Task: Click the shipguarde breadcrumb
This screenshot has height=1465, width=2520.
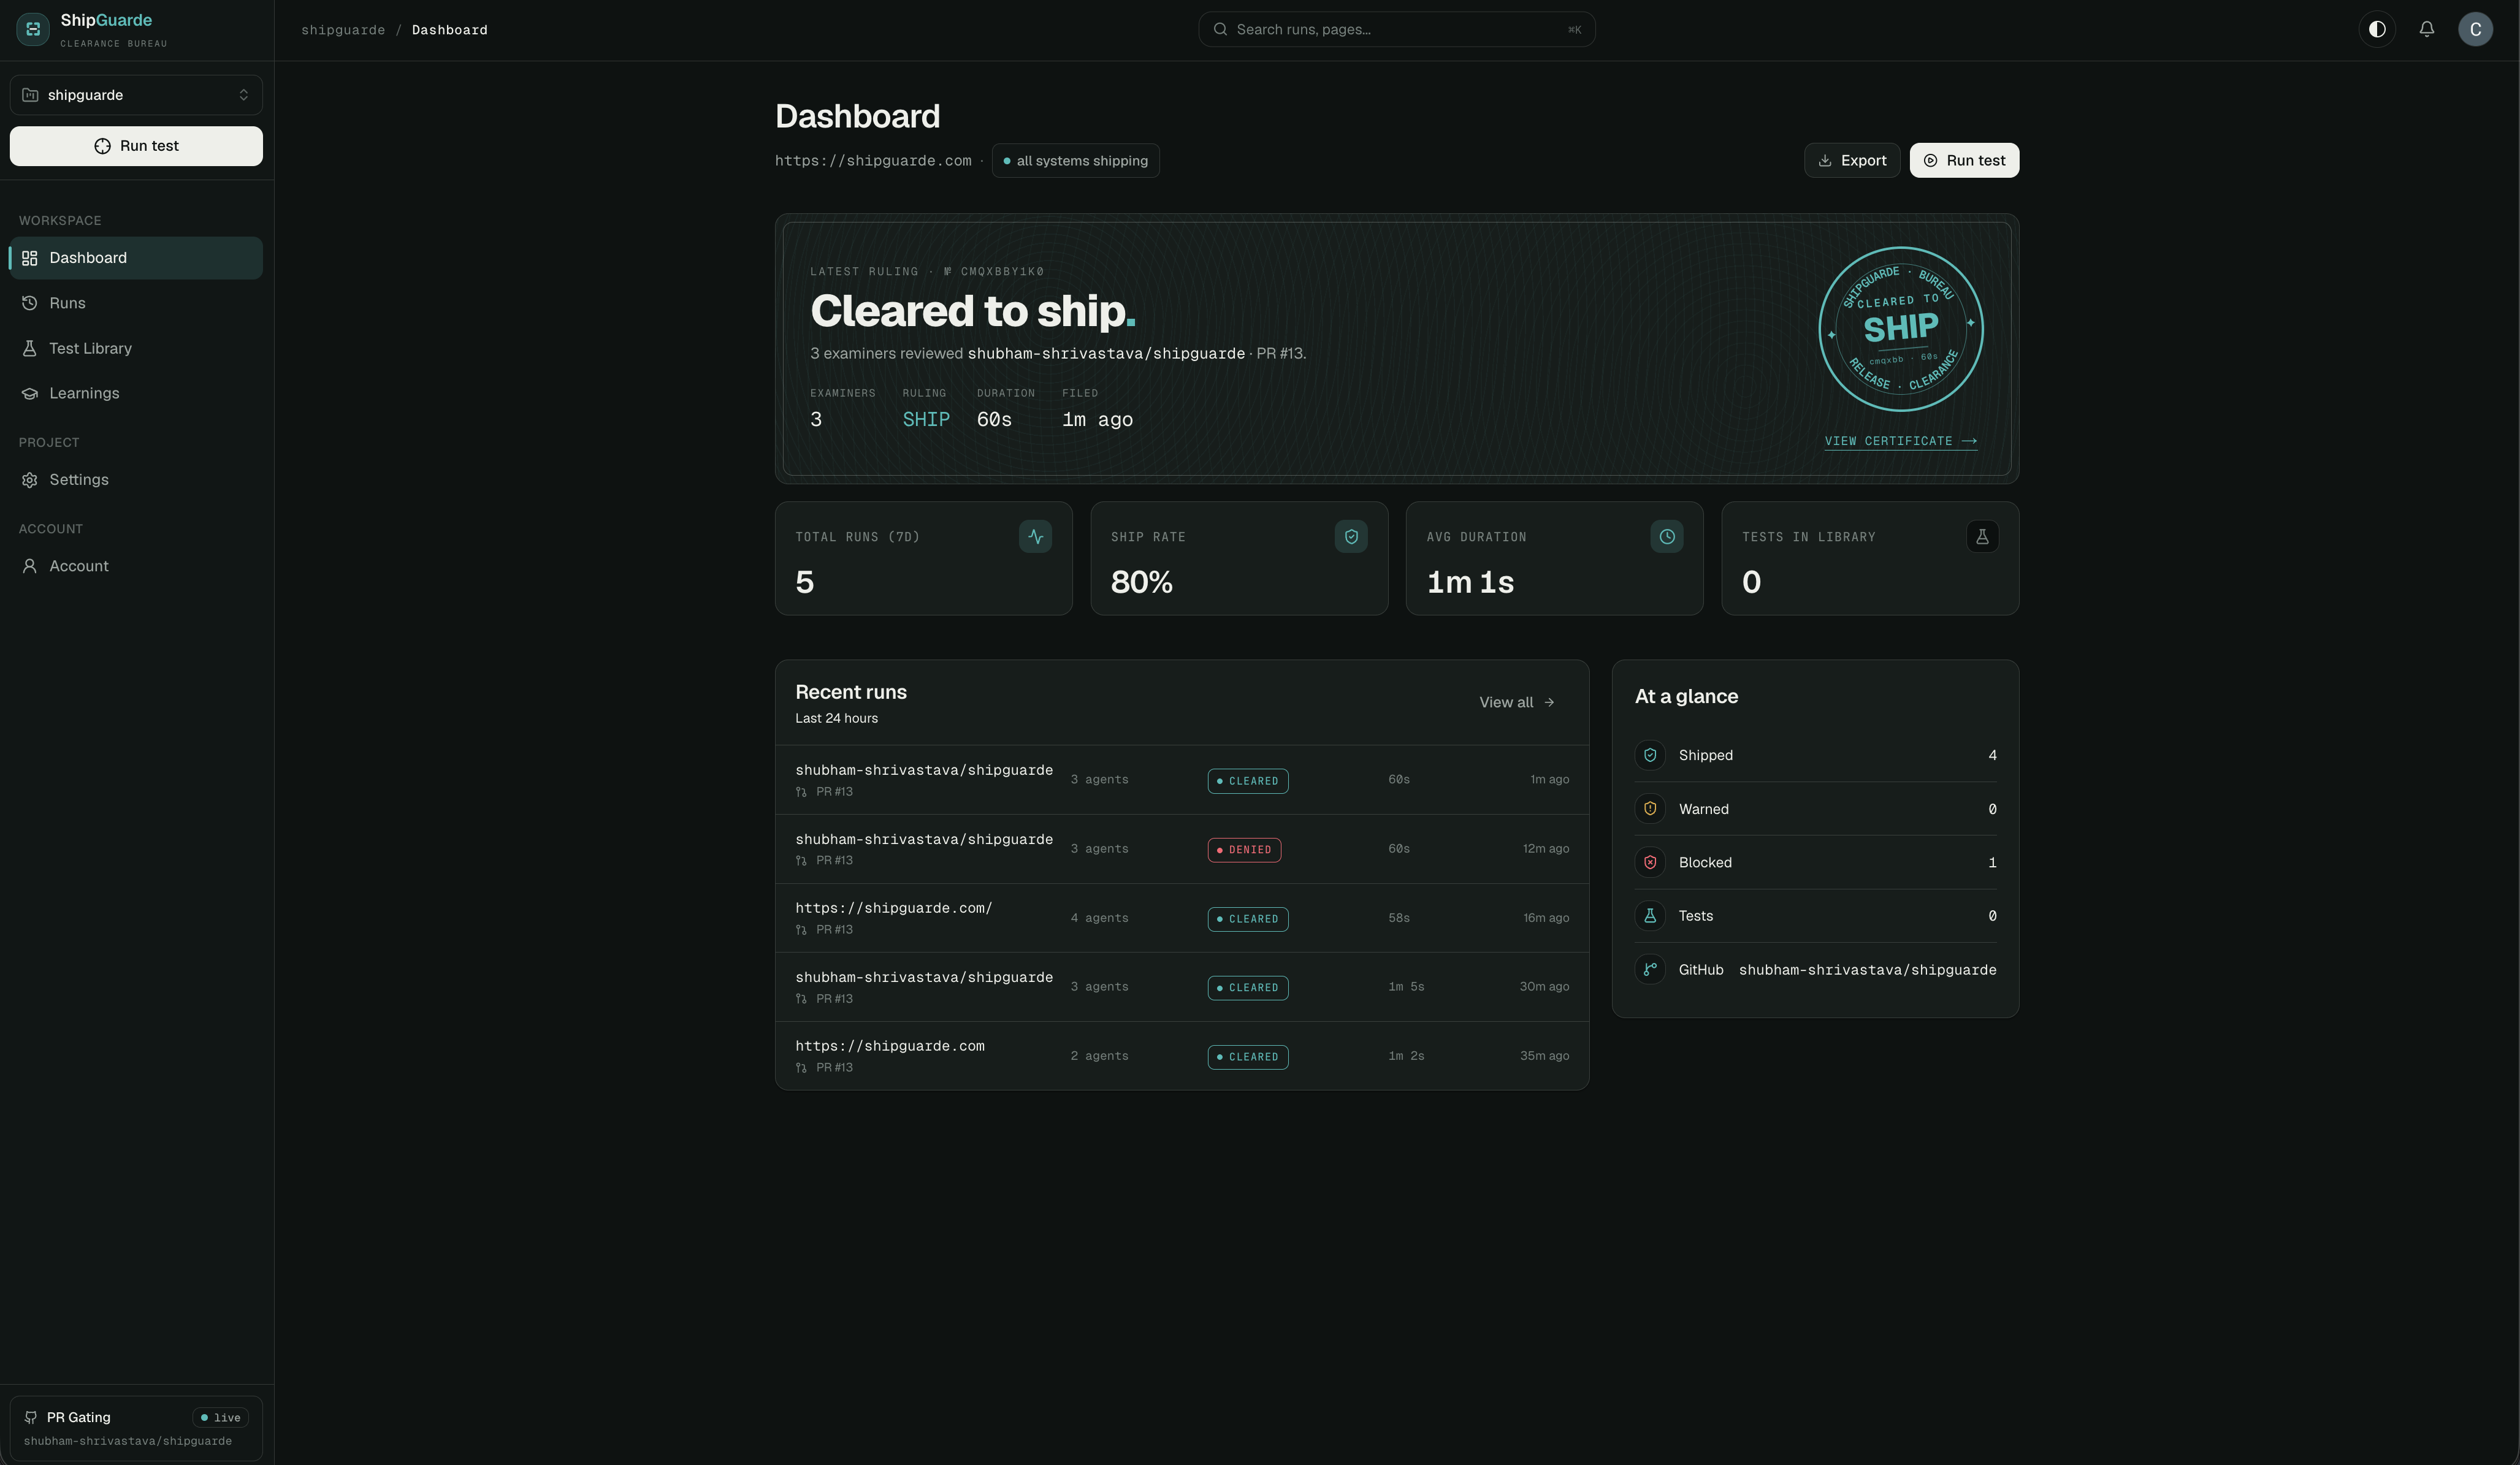Action: pyautogui.click(x=343, y=30)
